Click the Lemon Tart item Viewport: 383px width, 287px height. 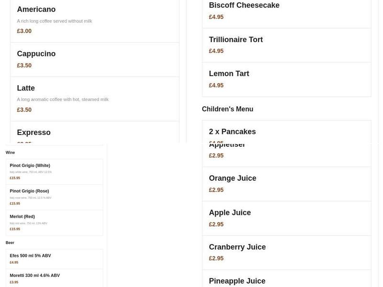point(286,79)
